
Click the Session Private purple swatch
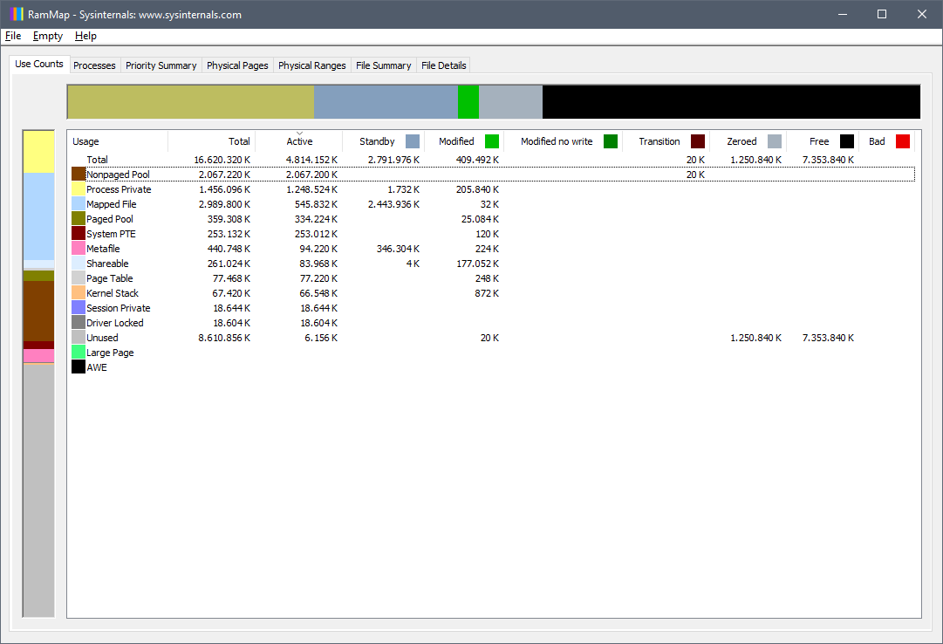pyautogui.click(x=79, y=307)
